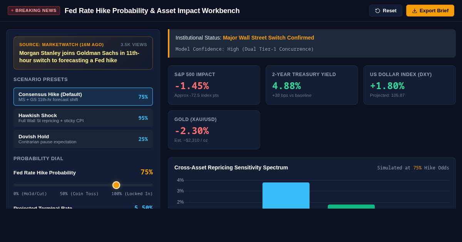462x242 pixels.
Task: Click the 25% Dovish Hold percentage
Action: (x=143, y=139)
